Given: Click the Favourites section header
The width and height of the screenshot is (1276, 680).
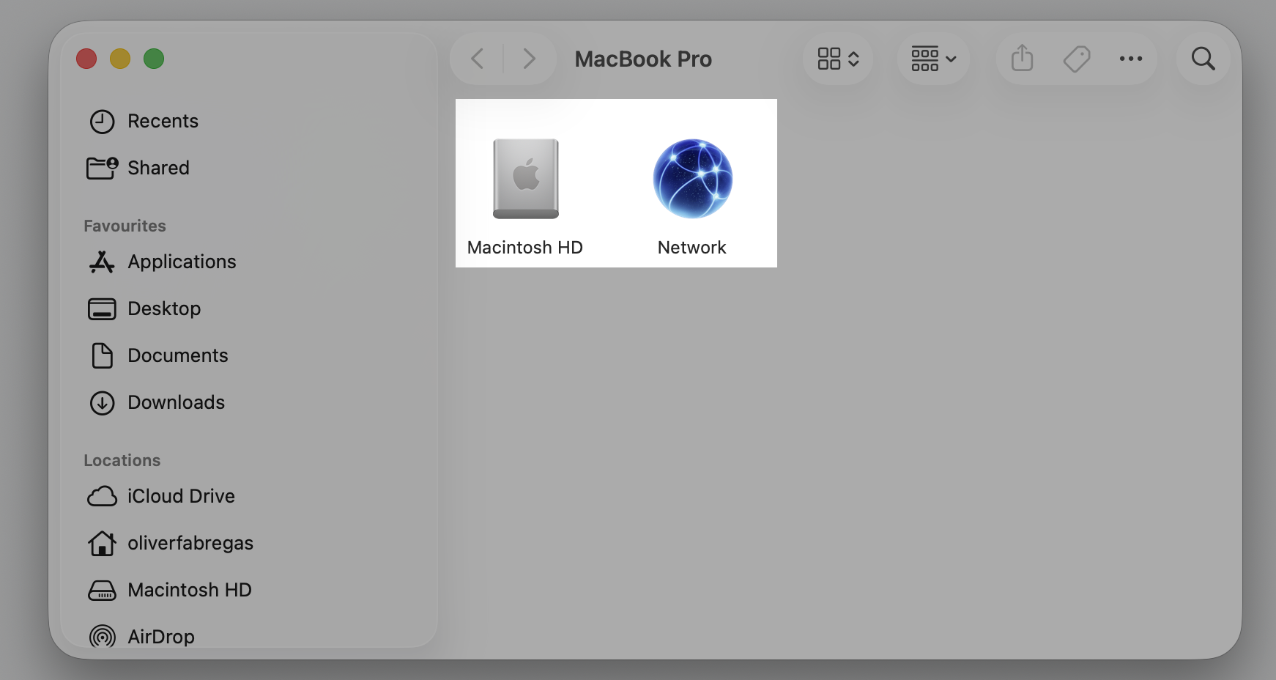Looking at the screenshot, I should coord(125,226).
